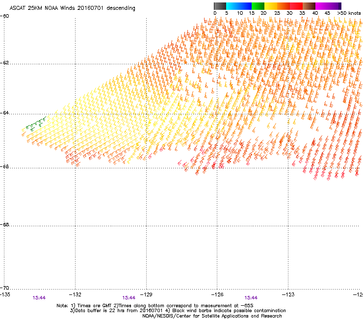Click the '10' legend scale label
This screenshot has height=319, width=363.
[240, 13]
